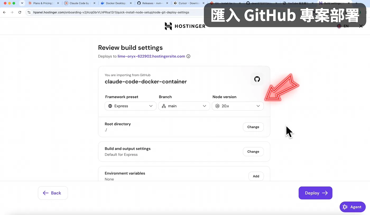
Task: Click the Deploy button
Action: coord(315,193)
